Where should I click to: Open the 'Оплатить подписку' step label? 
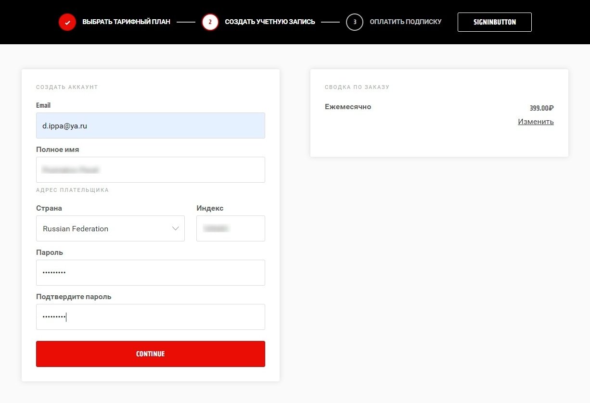coord(405,22)
